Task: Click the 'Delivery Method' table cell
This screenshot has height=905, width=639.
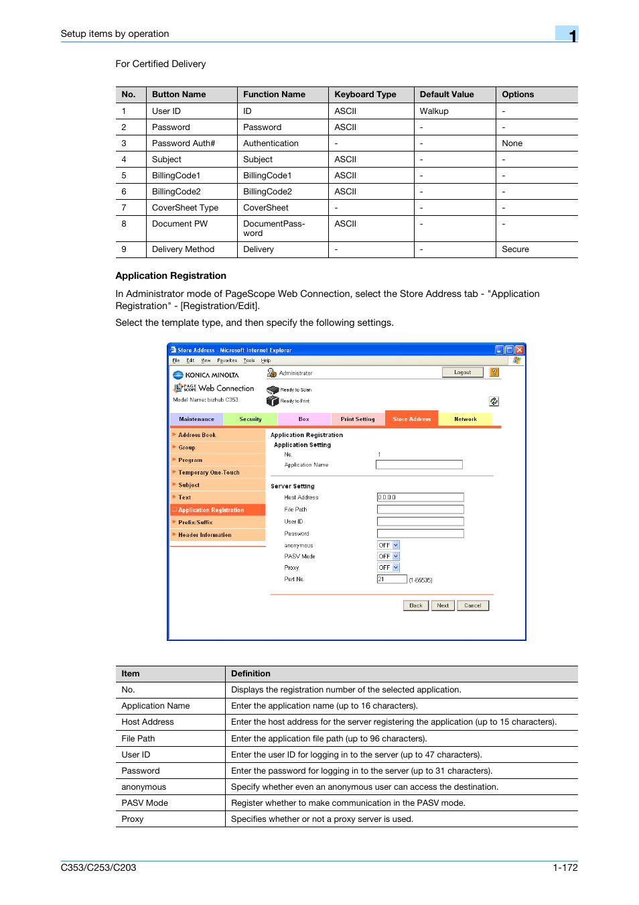Action: pyautogui.click(x=192, y=249)
